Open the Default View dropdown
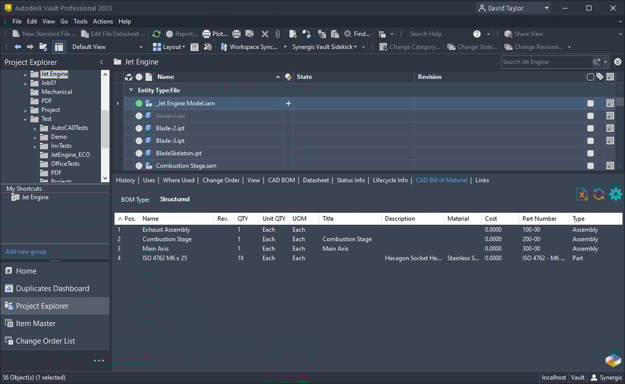 141,47
